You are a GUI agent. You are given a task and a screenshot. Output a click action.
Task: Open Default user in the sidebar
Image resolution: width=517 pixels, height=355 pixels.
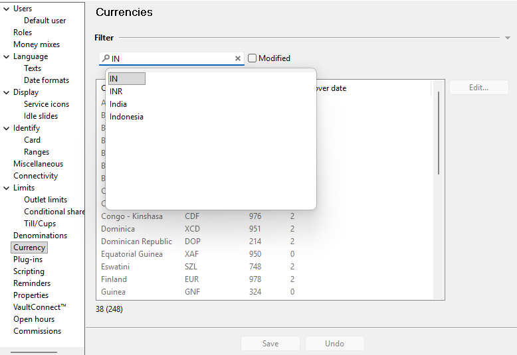[45, 21]
